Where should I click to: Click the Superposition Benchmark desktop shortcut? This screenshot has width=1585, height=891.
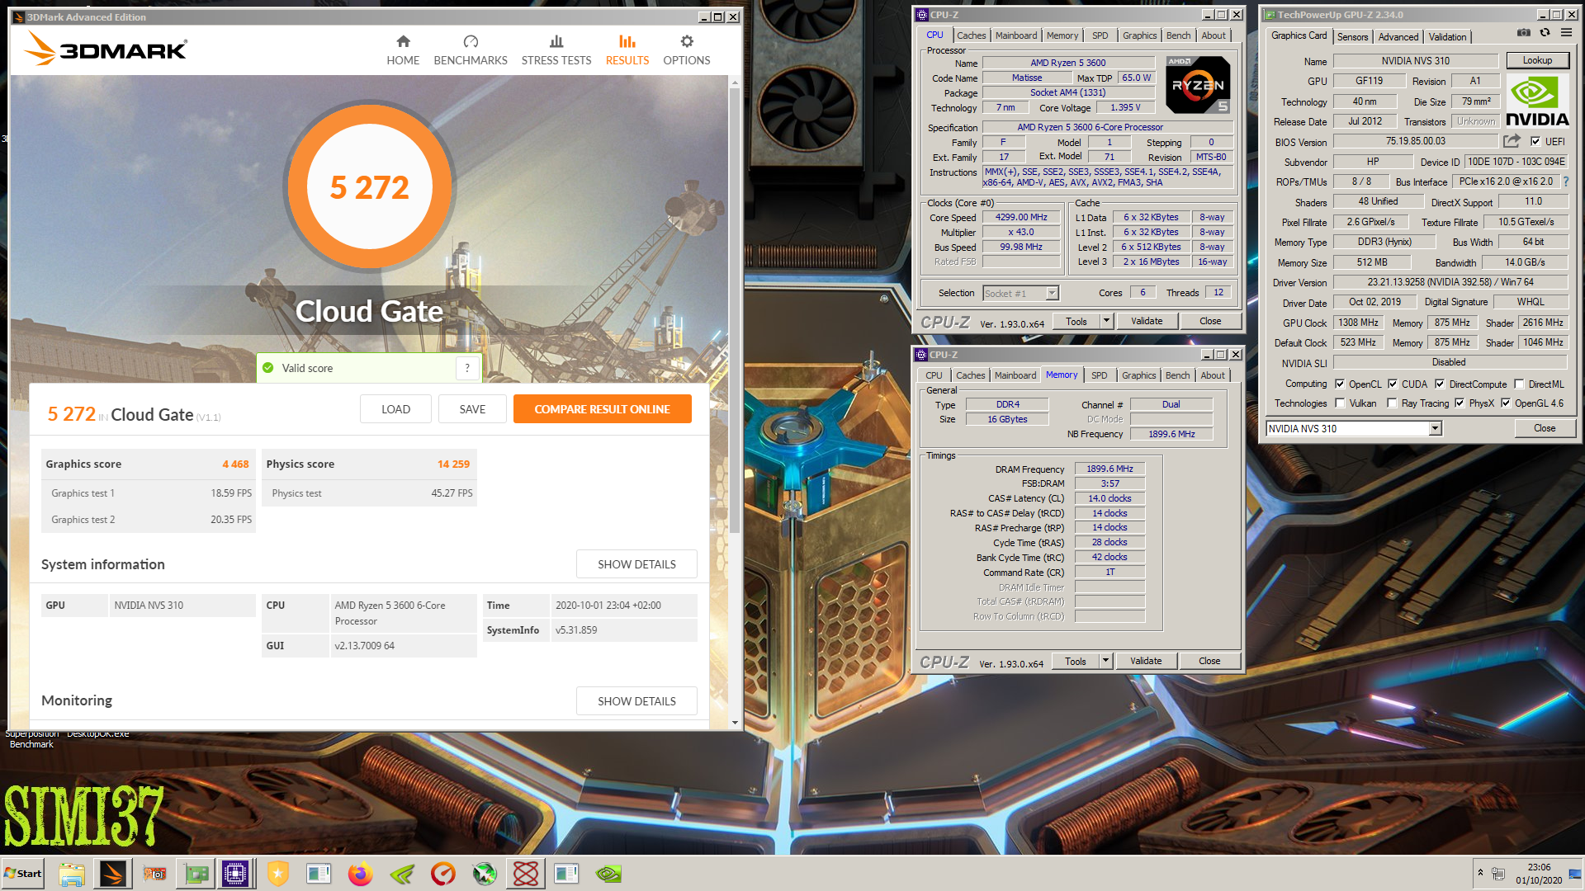(31, 738)
